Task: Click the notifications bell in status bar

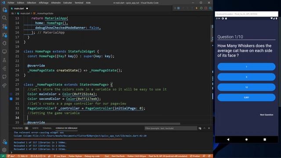Action: pos(209,156)
